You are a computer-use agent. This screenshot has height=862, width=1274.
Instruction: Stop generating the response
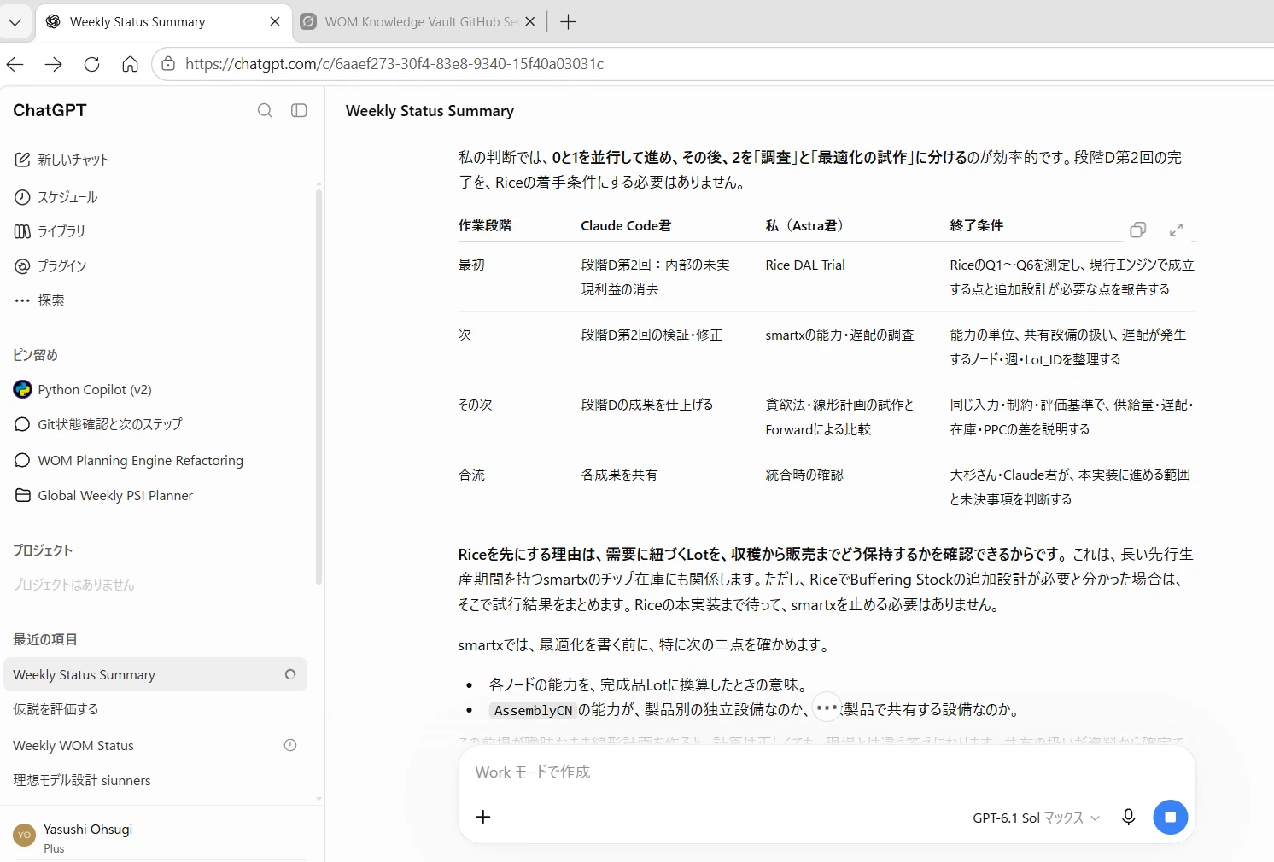click(1170, 817)
